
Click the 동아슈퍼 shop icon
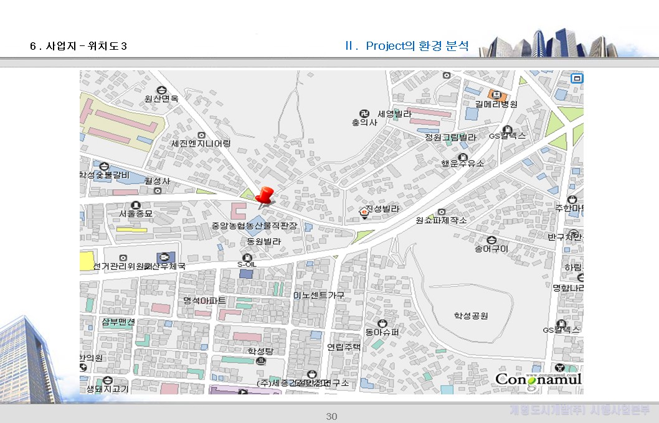(x=382, y=323)
